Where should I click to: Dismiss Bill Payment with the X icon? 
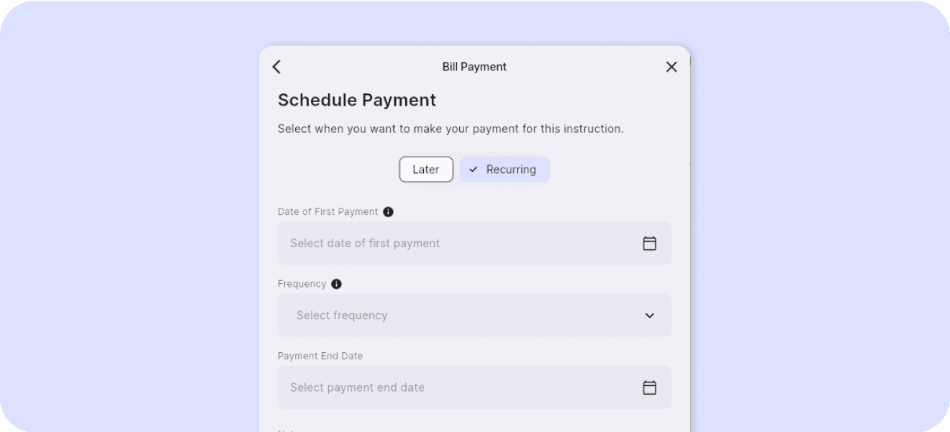tap(671, 66)
